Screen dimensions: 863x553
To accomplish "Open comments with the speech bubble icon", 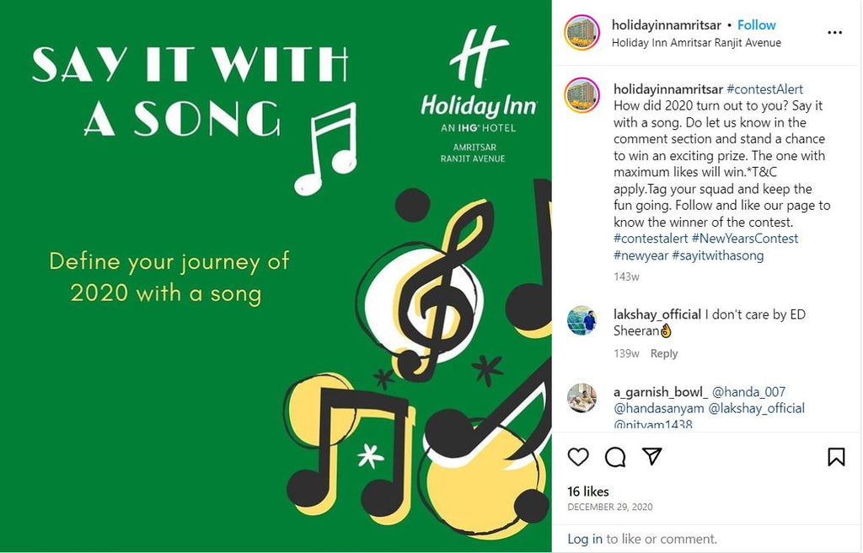I will [615, 457].
